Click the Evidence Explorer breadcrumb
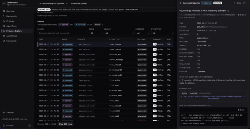This screenshot has height=129, width=250. click(78, 3)
